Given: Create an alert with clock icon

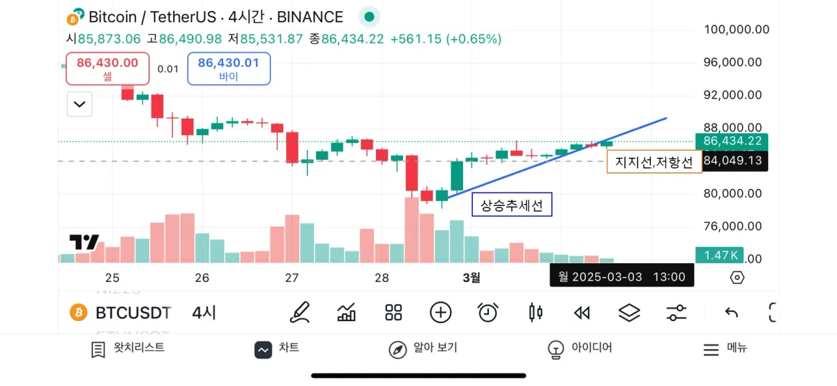Looking at the screenshot, I should tap(488, 312).
